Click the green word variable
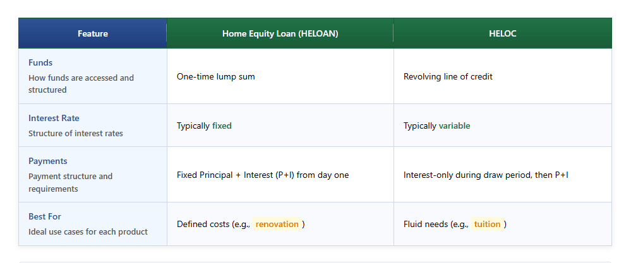The width and height of the screenshot is (631, 263). (454, 126)
